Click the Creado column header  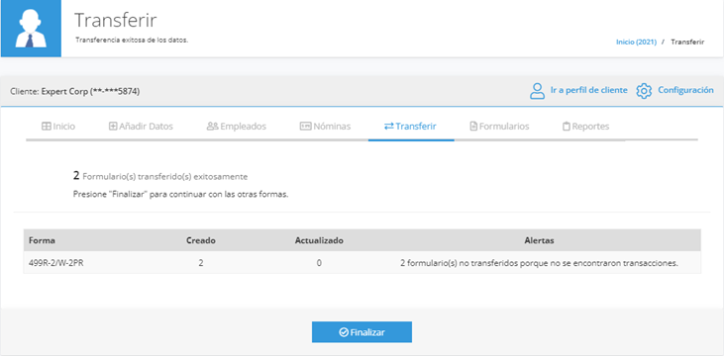(x=201, y=240)
